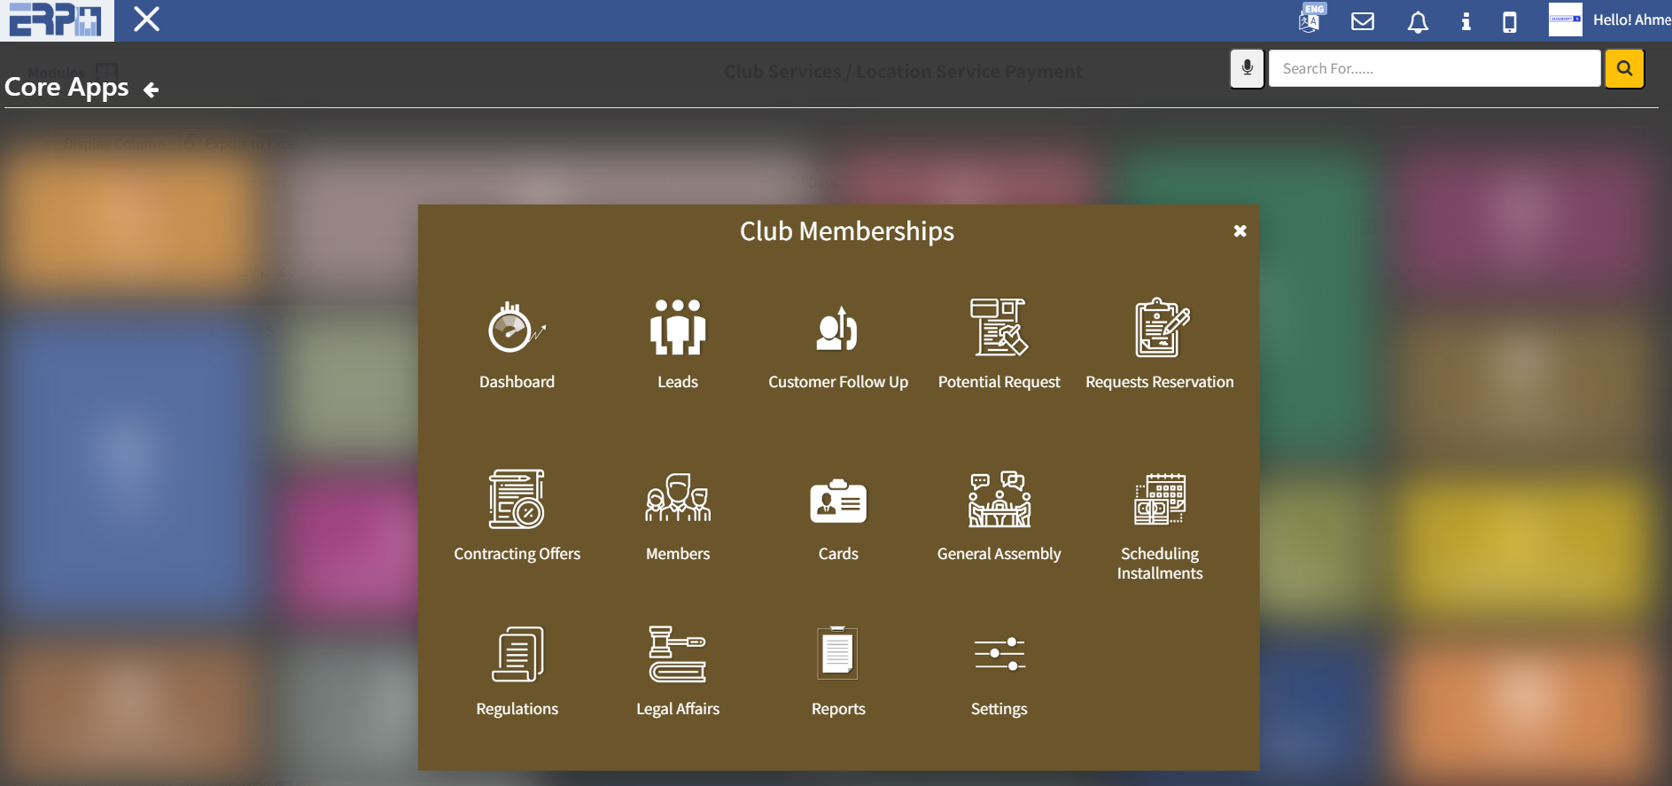
Task: Open the General Assembly icon
Action: click(x=999, y=500)
